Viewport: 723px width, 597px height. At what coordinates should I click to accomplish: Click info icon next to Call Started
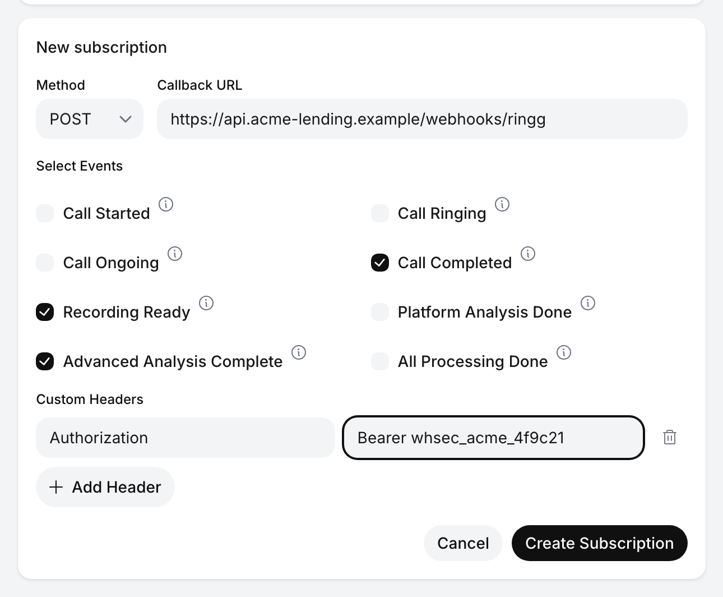(x=166, y=204)
